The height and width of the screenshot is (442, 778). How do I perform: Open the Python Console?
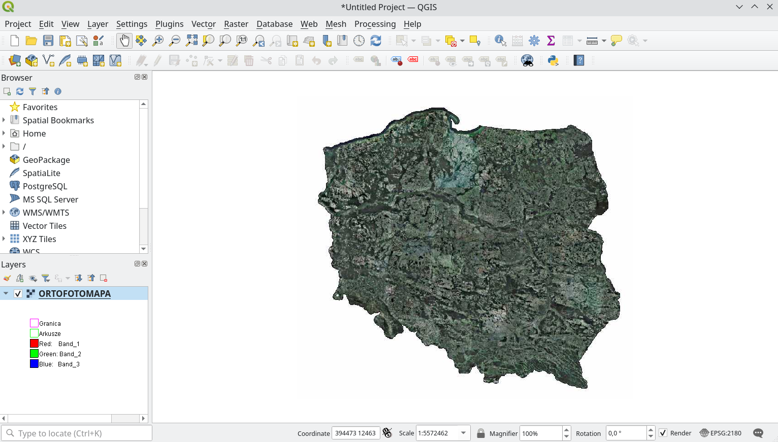click(x=553, y=60)
